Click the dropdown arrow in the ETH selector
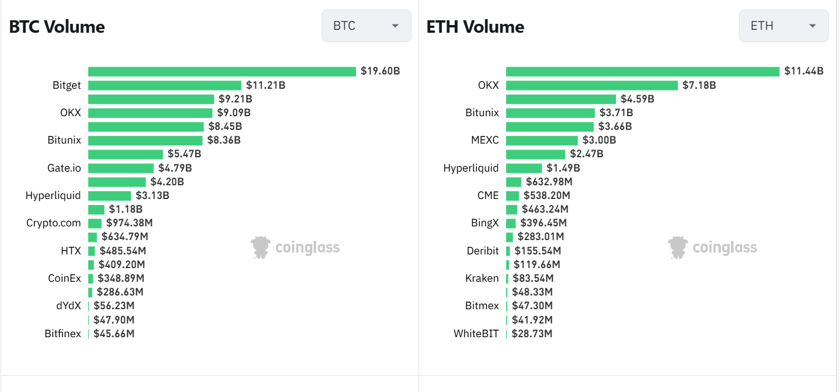Screen dimensions: 840x392 [x=812, y=26]
